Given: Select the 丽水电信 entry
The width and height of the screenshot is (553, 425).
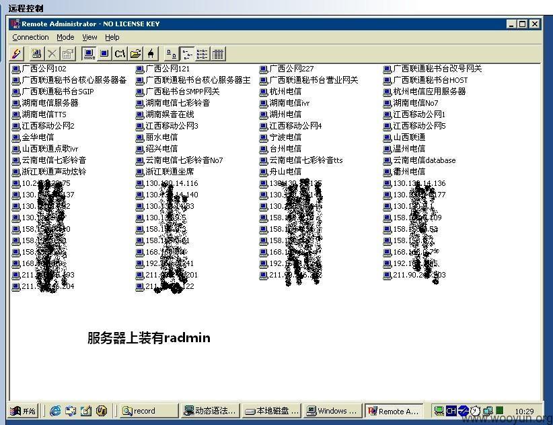Looking at the screenshot, I should coord(157,137).
